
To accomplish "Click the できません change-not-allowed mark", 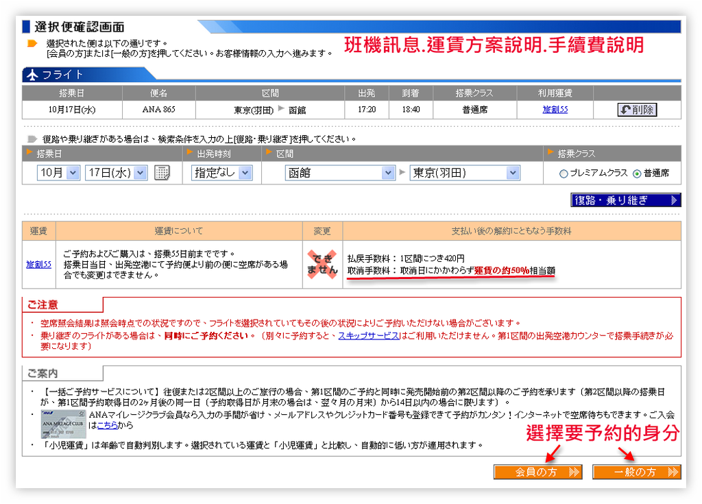I will tap(322, 264).
